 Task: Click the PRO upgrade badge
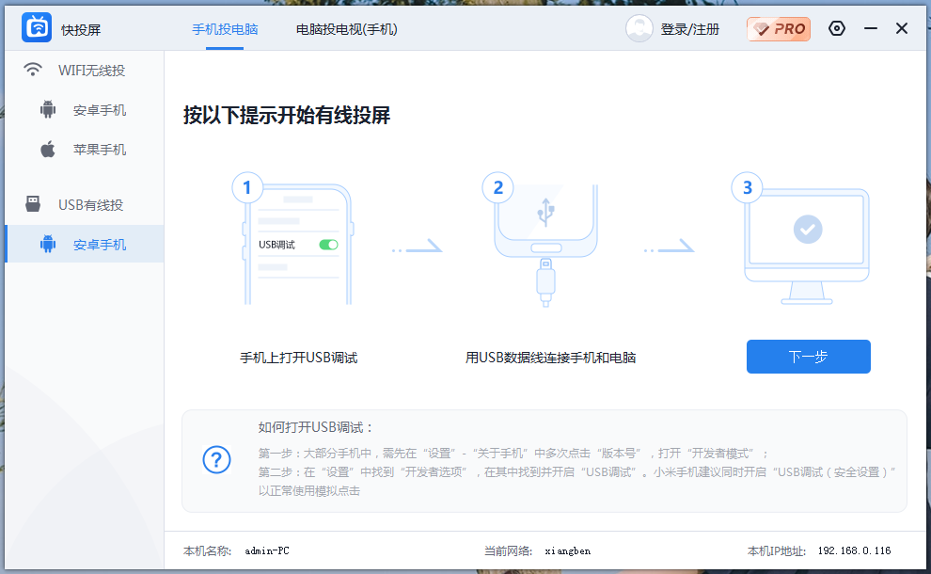tap(779, 28)
